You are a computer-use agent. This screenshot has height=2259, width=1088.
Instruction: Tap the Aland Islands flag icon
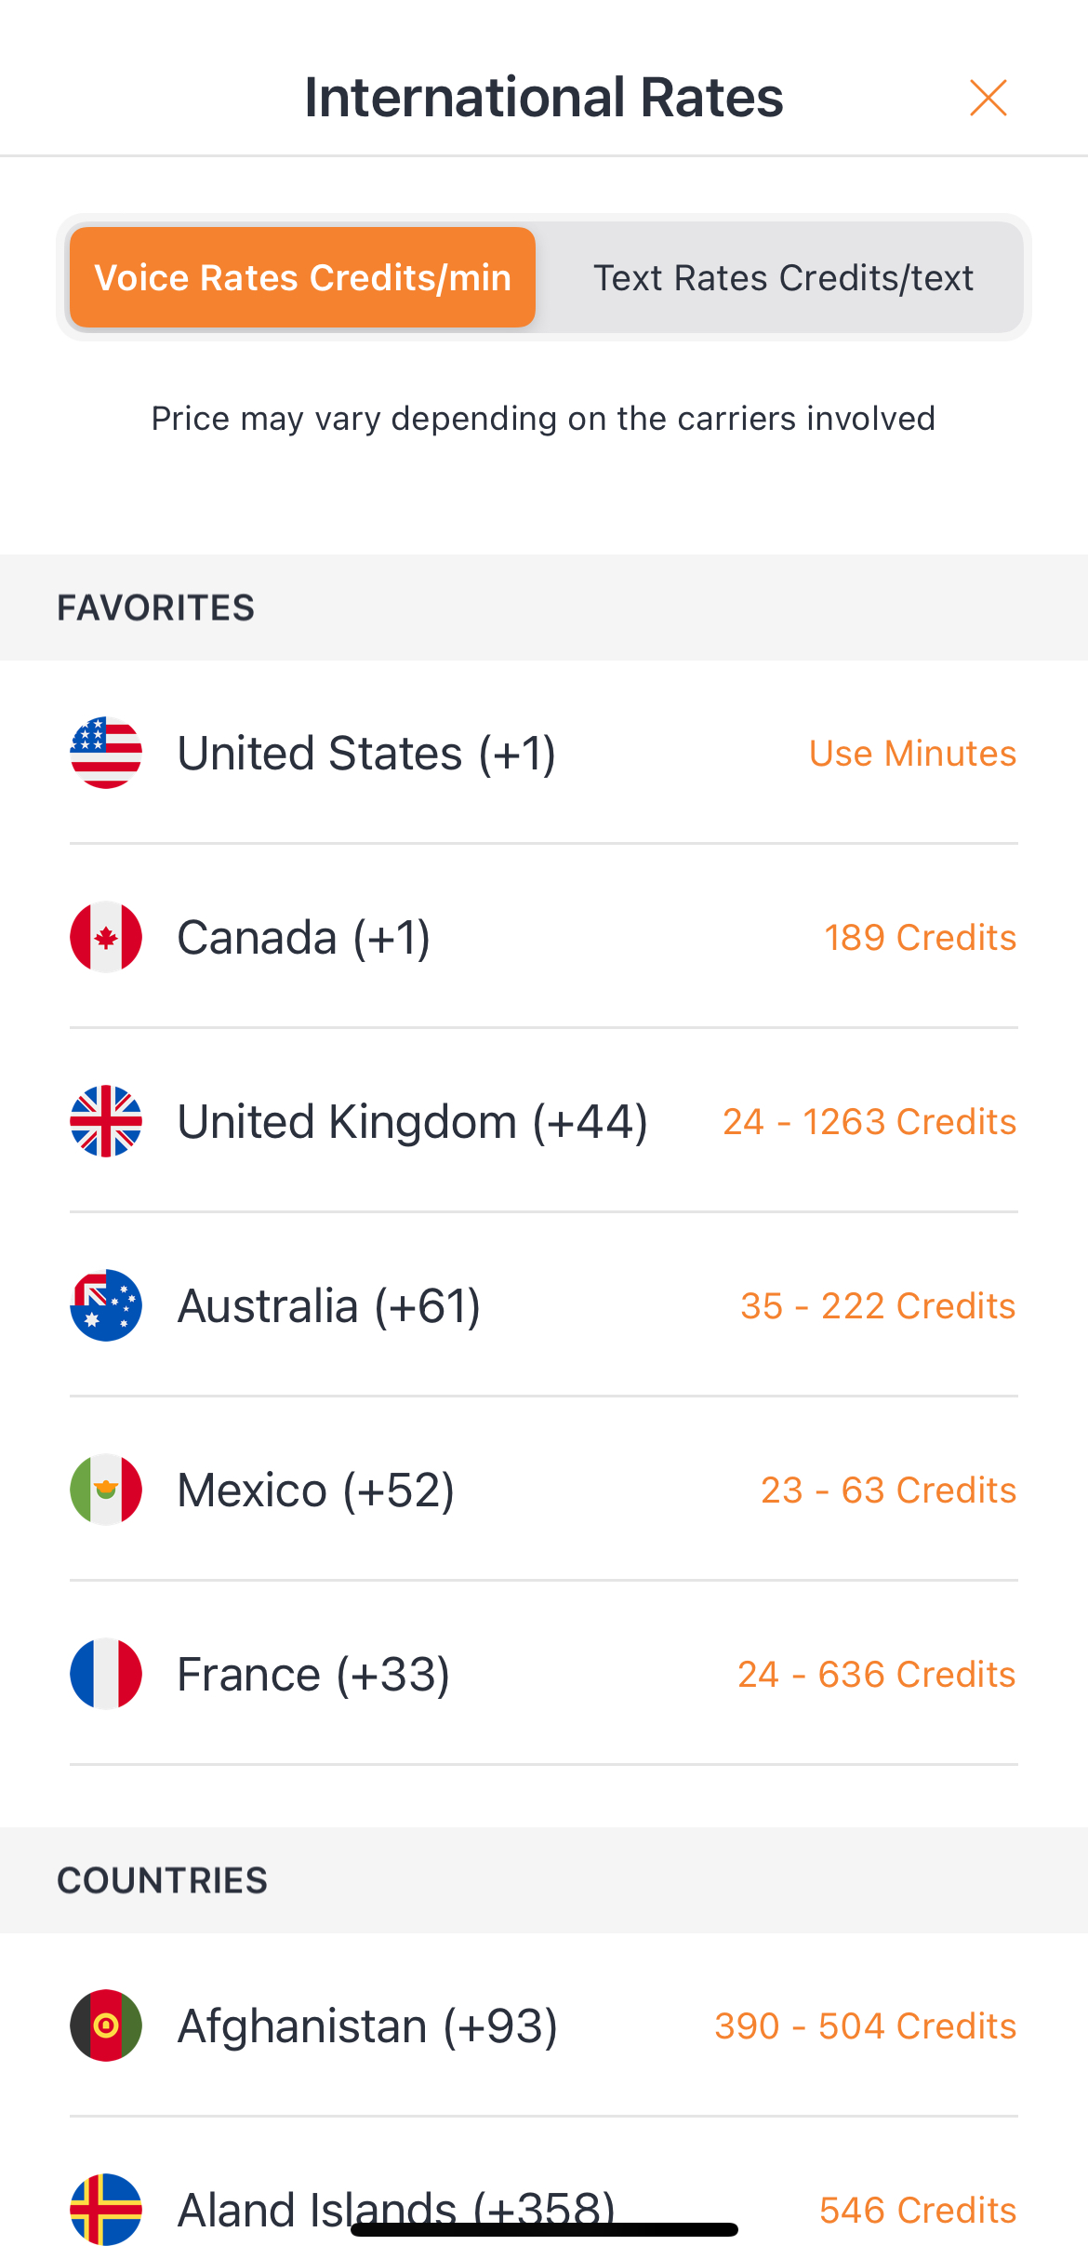tap(106, 2209)
